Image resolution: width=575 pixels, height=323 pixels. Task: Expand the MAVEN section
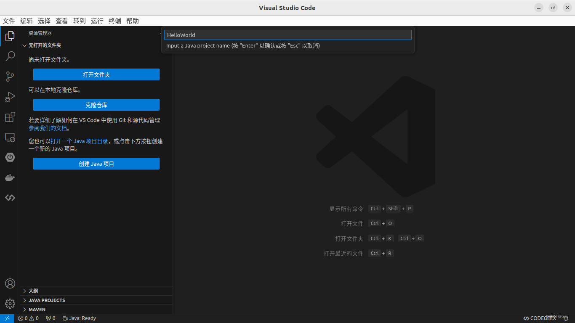pos(96,310)
